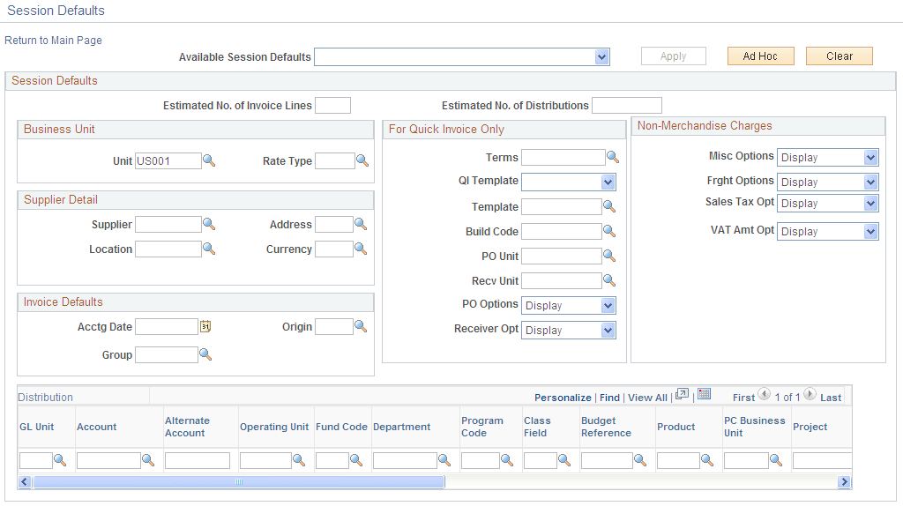Open Build Code lookup magnifier
This screenshot has width=903, height=506.
click(x=609, y=232)
